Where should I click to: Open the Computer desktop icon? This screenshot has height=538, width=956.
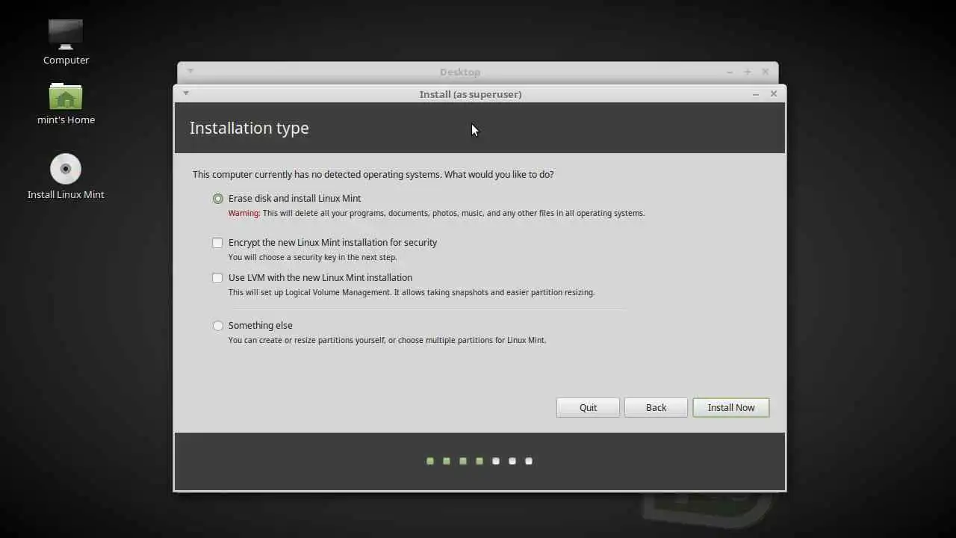(66, 35)
